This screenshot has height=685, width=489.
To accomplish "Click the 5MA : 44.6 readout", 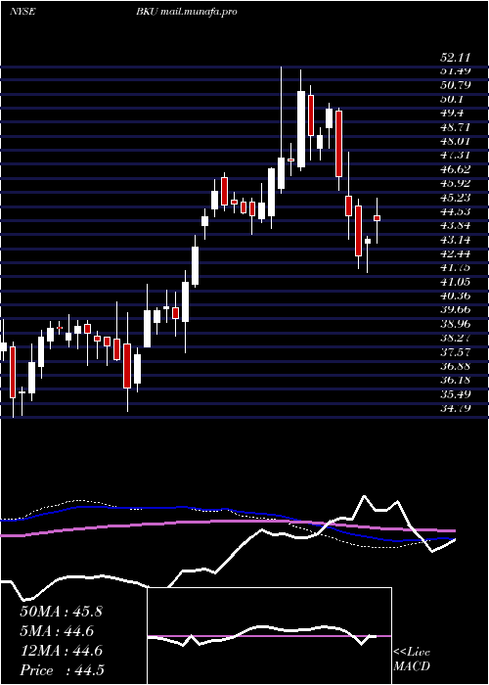I will [57, 631].
